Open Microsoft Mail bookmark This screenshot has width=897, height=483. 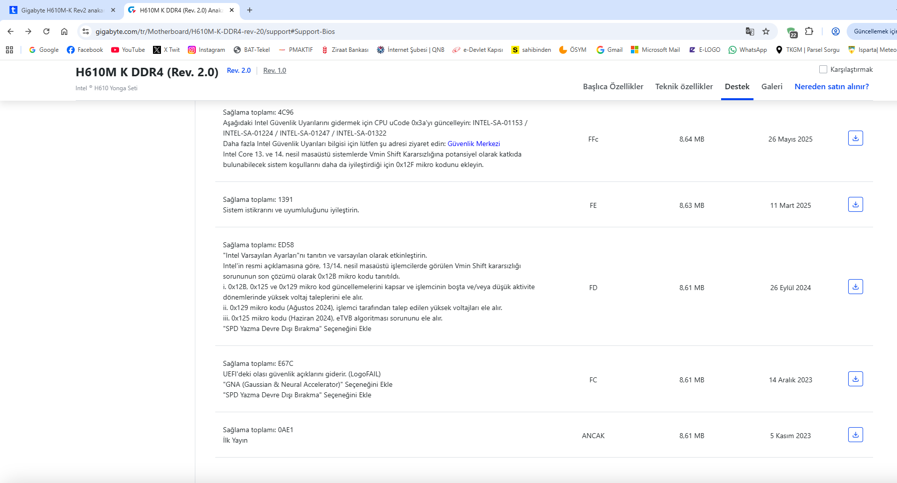tap(655, 50)
